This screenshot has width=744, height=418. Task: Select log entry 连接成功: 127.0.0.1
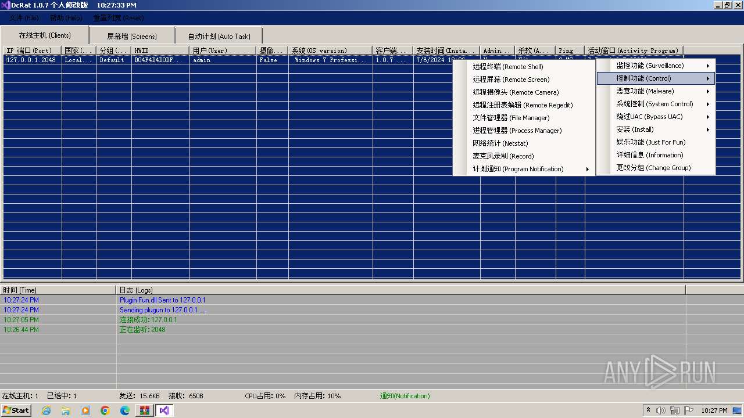click(x=148, y=320)
